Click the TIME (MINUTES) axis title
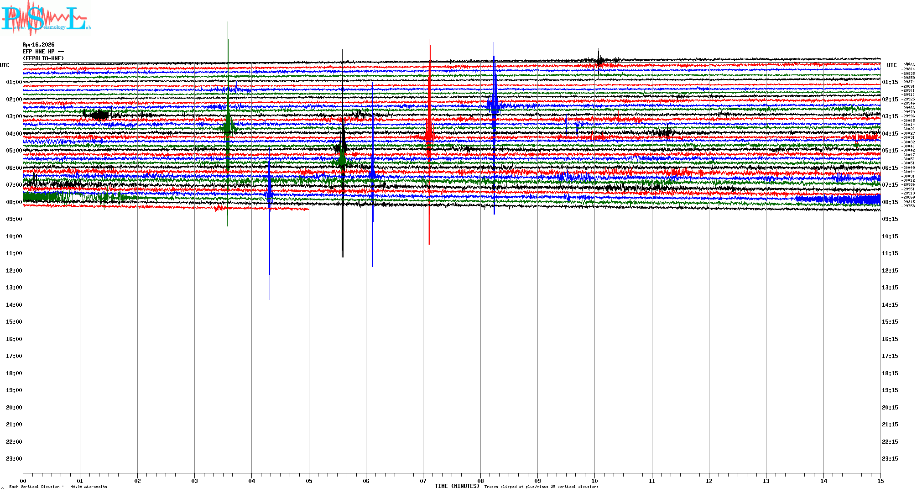The width and height of the screenshot is (917, 493). pyautogui.click(x=457, y=486)
